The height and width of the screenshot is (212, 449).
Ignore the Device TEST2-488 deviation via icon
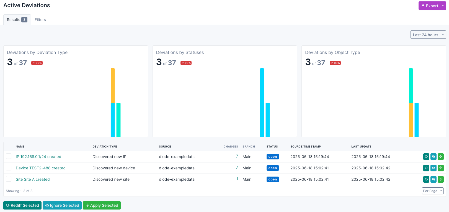(433, 168)
